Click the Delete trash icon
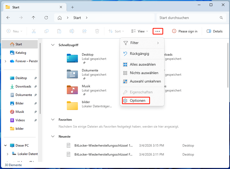 97,31
